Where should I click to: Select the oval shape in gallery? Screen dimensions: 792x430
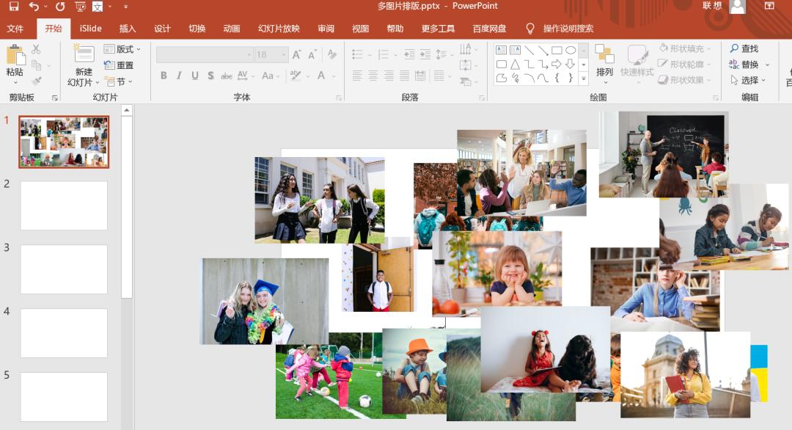pos(571,50)
